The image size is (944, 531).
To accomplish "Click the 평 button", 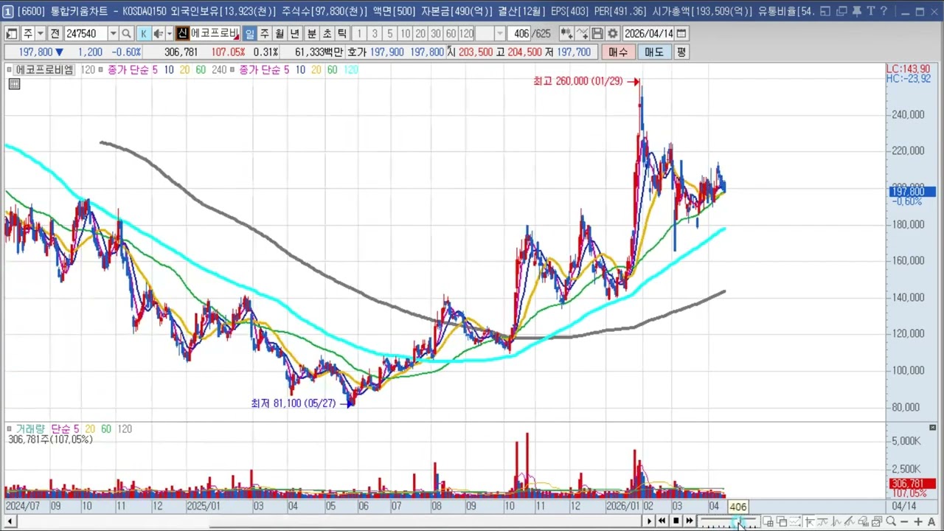I will point(681,52).
